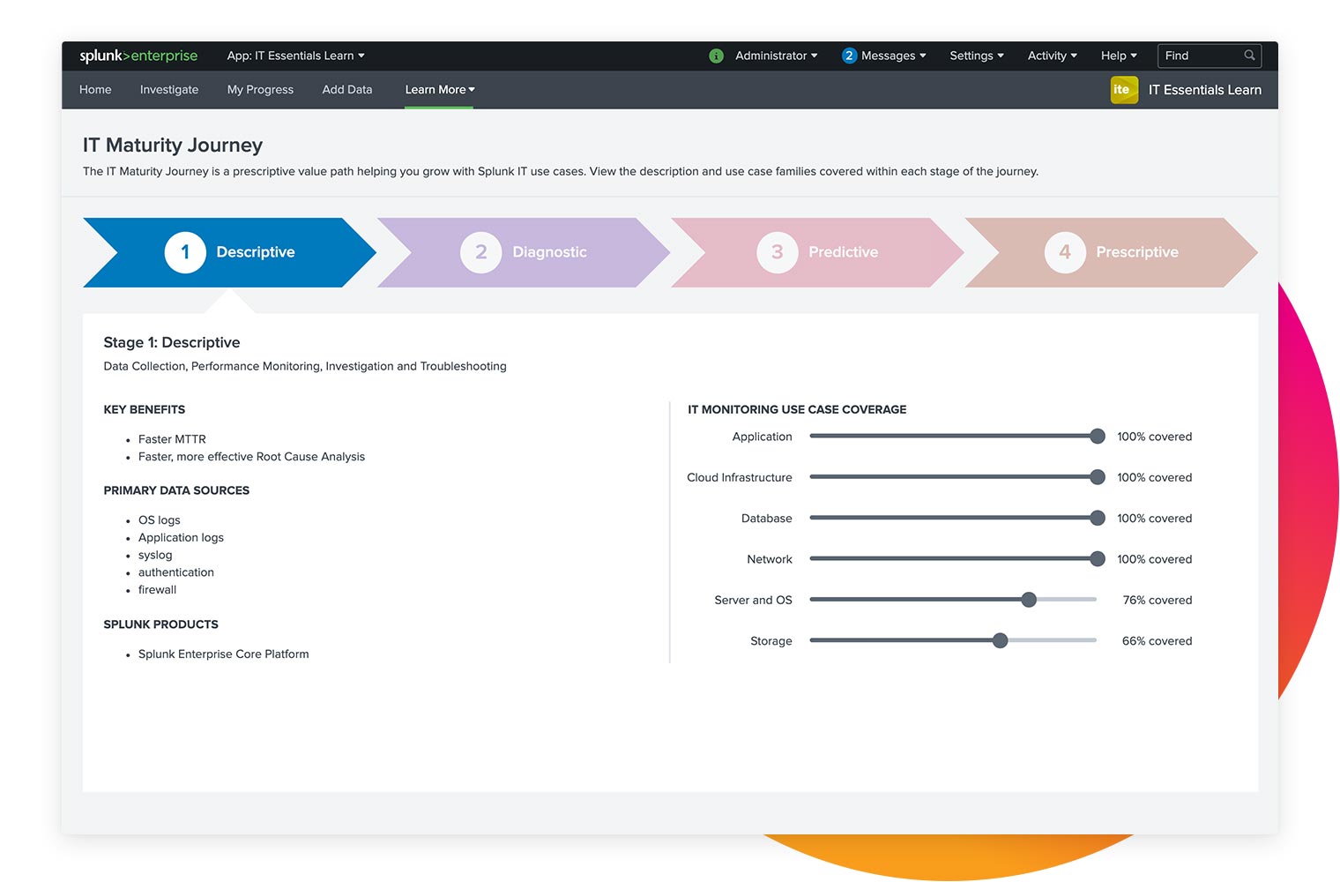Click the Server and OS slider handle
This screenshot has width=1340, height=882.
[x=1029, y=600]
